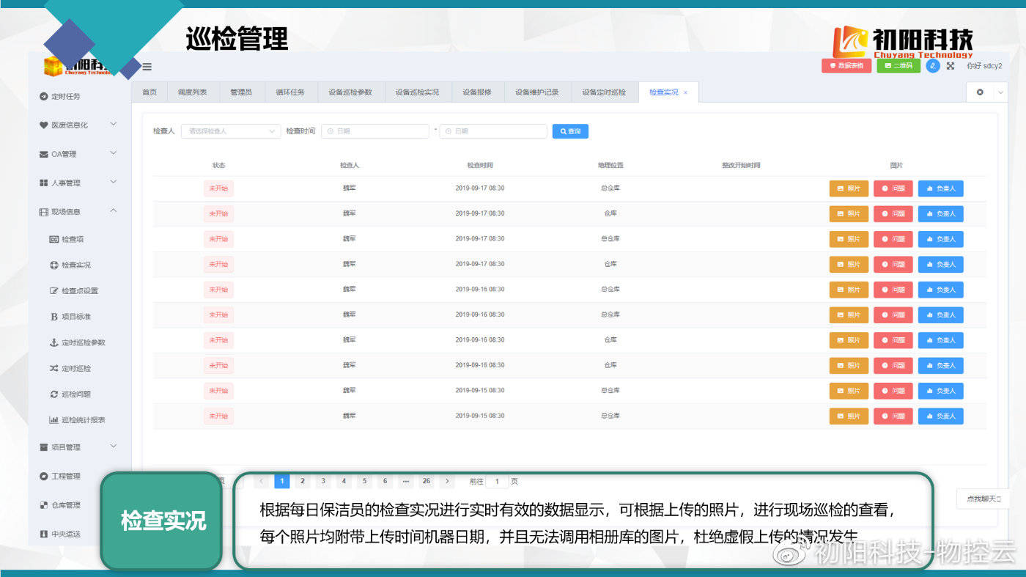
Task: Click current page 1 in pagination
Action: click(x=282, y=481)
